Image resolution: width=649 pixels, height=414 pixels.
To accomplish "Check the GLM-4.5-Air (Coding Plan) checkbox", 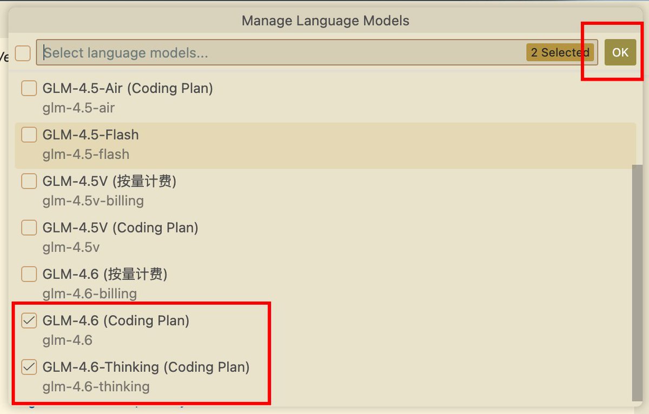I will pyautogui.click(x=29, y=88).
